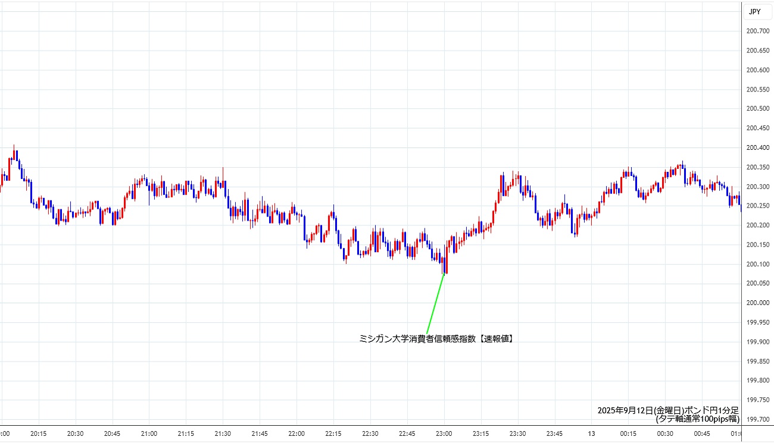Click the 200.650 price axis label

tap(757, 51)
